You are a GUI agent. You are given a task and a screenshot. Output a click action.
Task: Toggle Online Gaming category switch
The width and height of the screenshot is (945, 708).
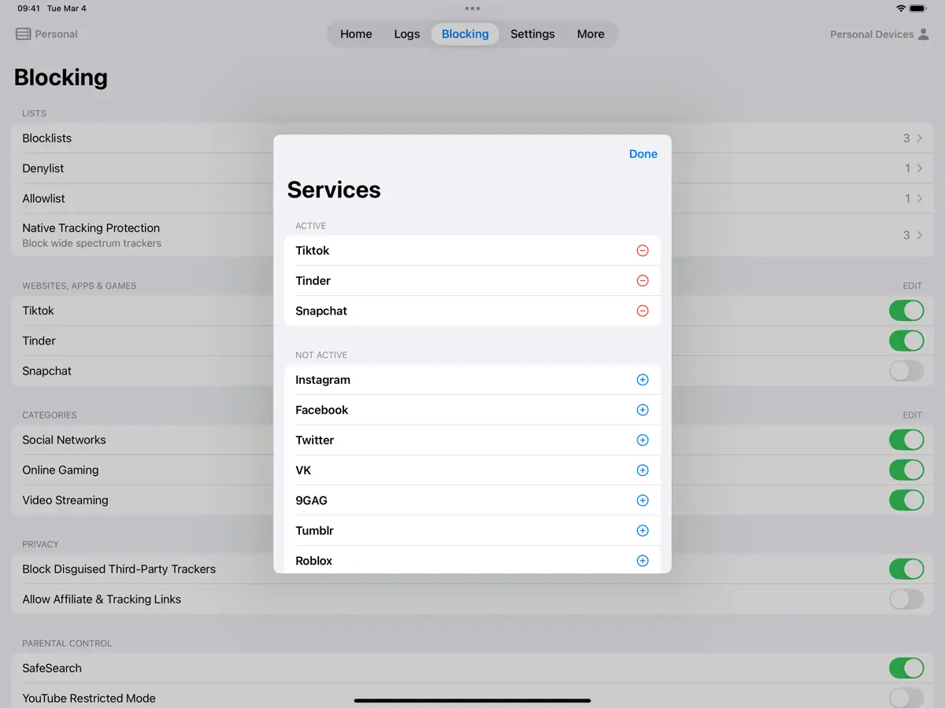click(x=906, y=470)
